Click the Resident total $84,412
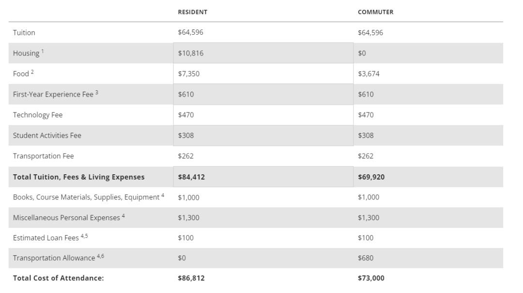This screenshot has height=293, width=523. pos(191,177)
